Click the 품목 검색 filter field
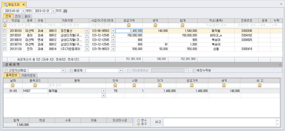This screenshot has width=285, height=131. click(x=77, y=85)
